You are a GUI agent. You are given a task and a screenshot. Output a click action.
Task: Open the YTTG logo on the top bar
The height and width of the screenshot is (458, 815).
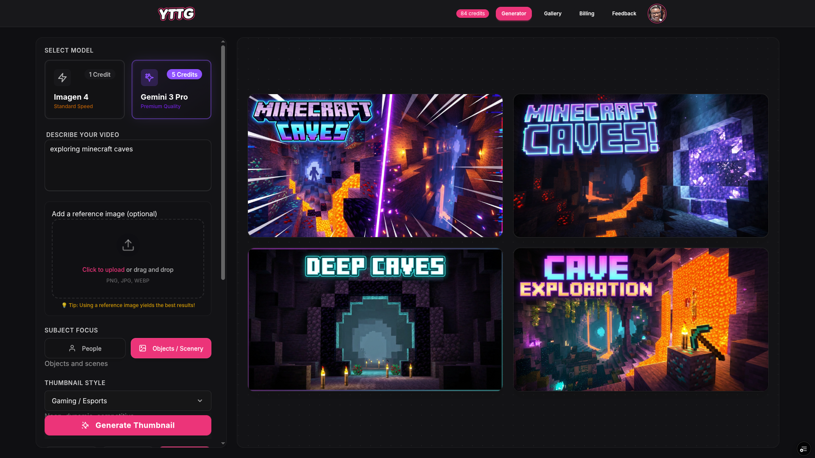coord(176,14)
